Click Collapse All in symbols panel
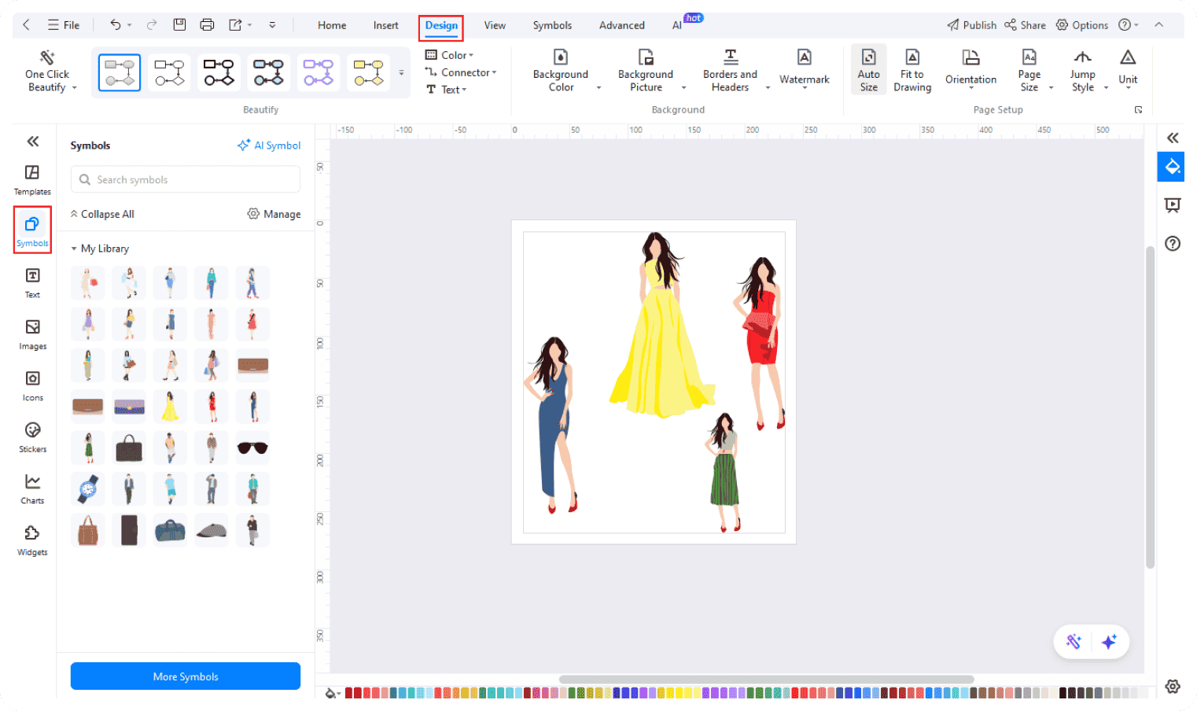 point(102,214)
